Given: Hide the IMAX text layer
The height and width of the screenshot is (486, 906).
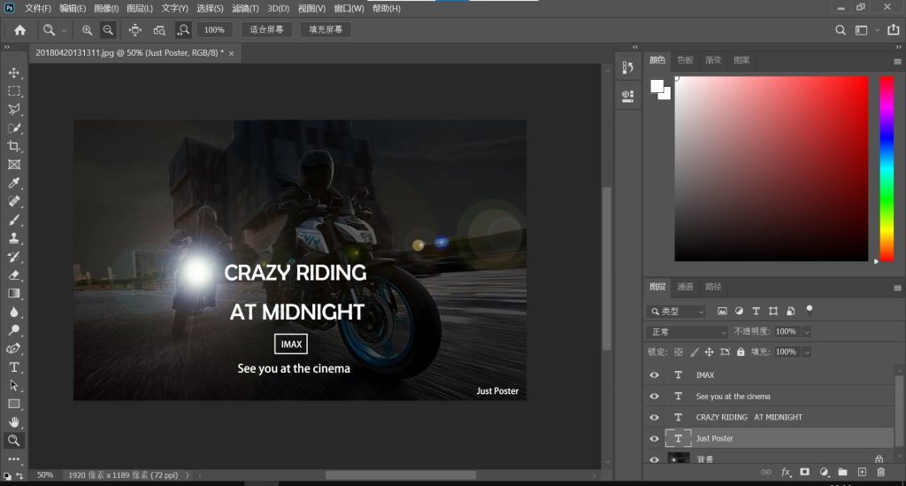Looking at the screenshot, I should pyautogui.click(x=655, y=375).
